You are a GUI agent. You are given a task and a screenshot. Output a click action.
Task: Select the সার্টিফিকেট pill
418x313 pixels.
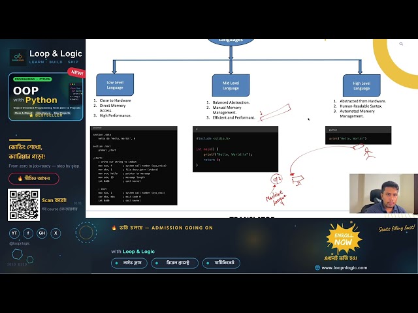coord(221,263)
